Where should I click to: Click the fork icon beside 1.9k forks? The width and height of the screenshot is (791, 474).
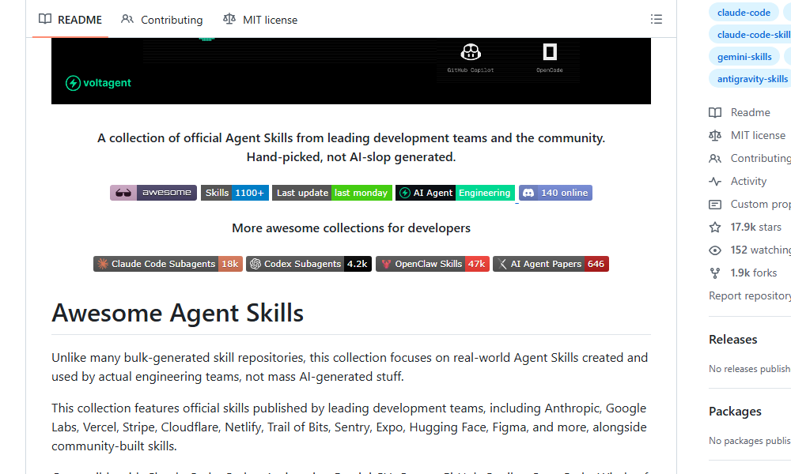(714, 273)
